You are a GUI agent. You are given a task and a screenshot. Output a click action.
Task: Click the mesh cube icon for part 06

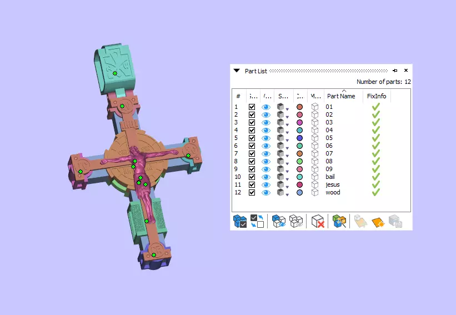tap(315, 146)
